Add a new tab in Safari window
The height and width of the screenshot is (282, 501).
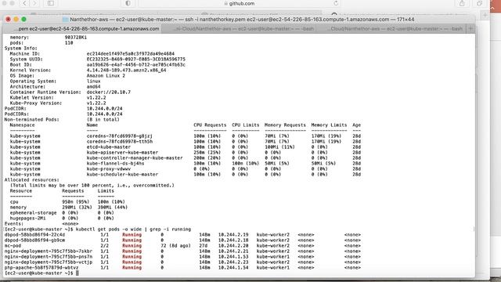(485, 15)
